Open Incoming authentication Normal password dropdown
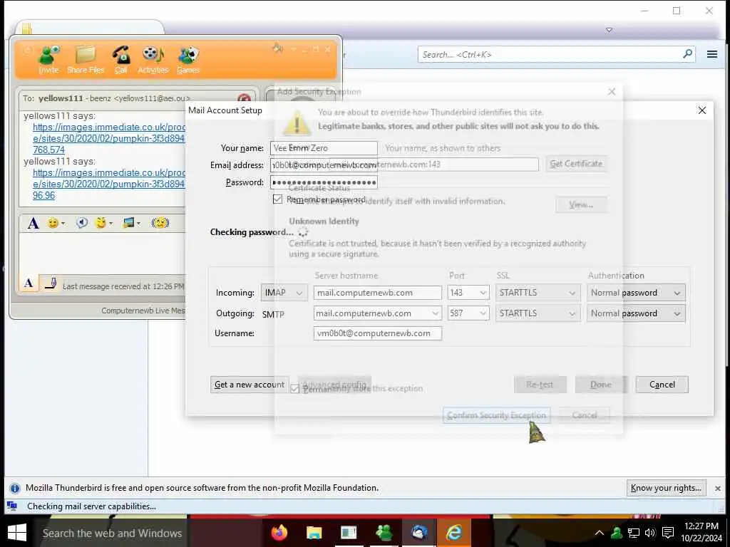Image resolution: width=730 pixels, height=547 pixels. coord(636,293)
